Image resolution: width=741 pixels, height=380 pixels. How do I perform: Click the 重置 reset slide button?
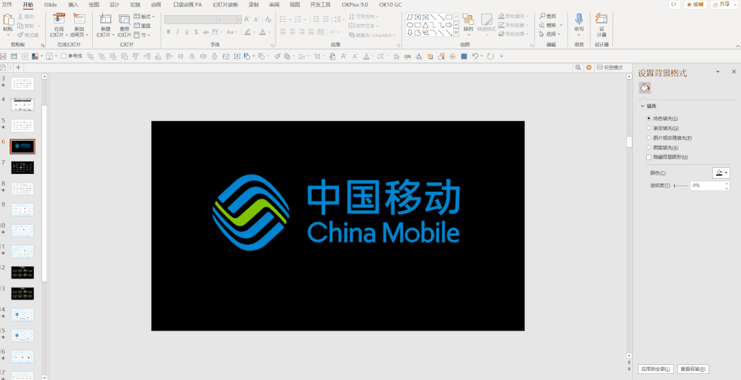(x=143, y=25)
